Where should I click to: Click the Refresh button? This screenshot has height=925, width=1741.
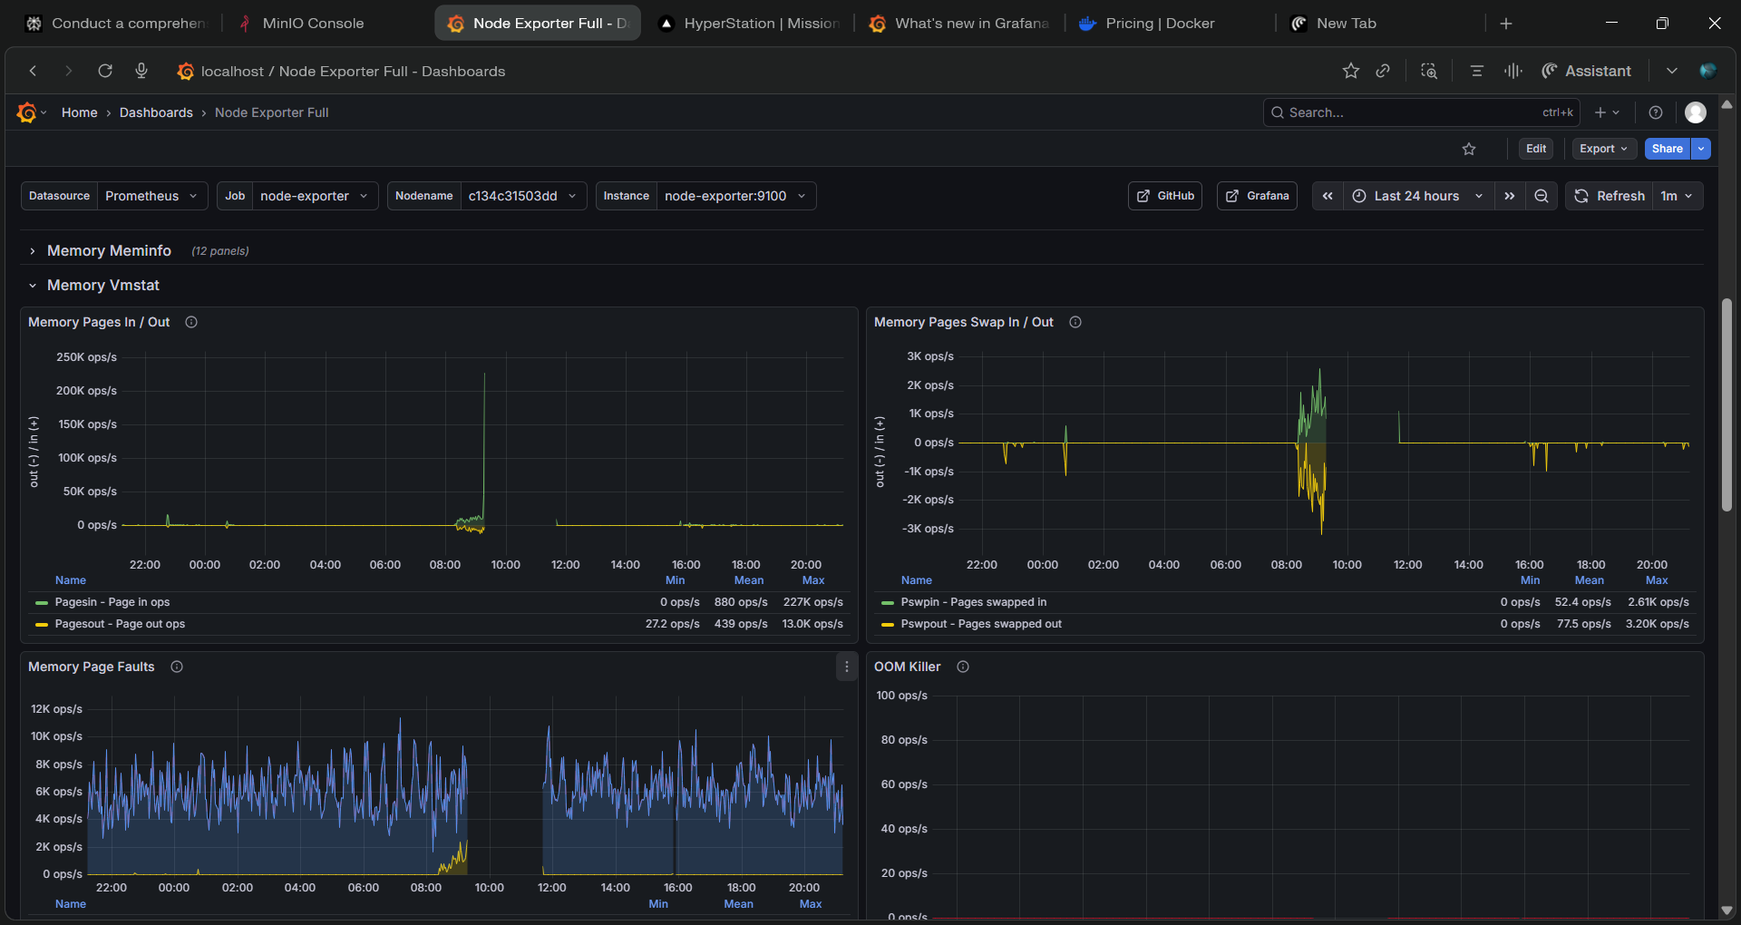click(1610, 196)
